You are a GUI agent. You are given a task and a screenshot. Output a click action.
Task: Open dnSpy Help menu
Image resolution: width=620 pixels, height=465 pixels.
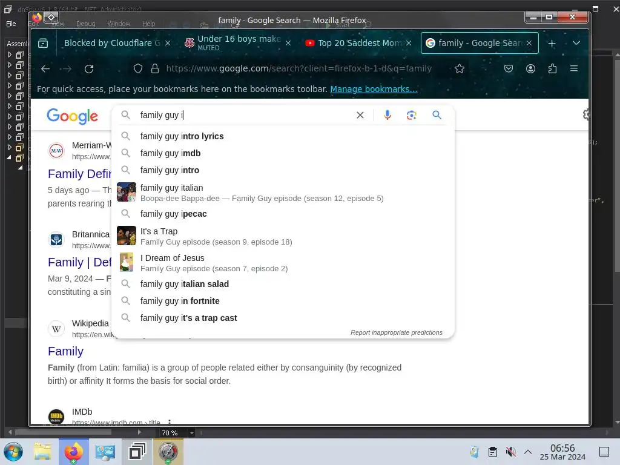(149, 24)
